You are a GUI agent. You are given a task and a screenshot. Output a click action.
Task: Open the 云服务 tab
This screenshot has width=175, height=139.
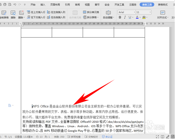click(133, 4)
